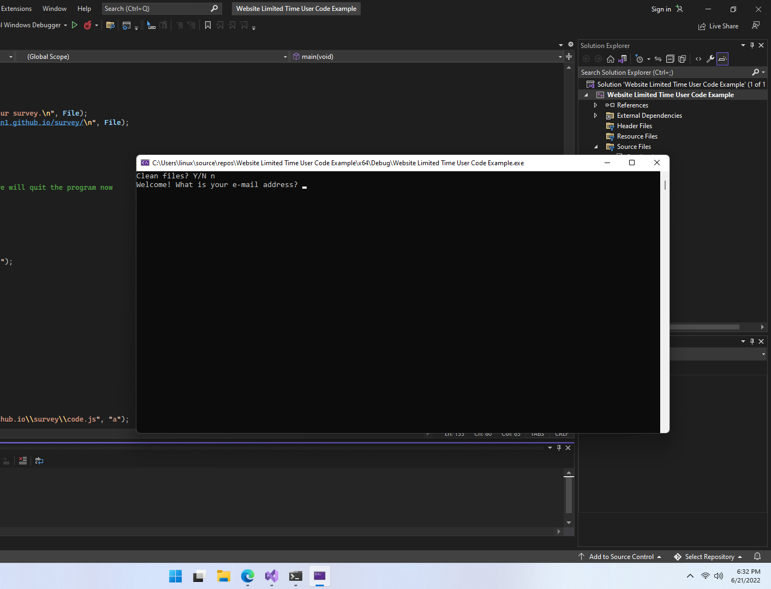The height and width of the screenshot is (589, 771).
Task: Open Microsoft Edge from taskbar
Action: pyautogui.click(x=247, y=576)
